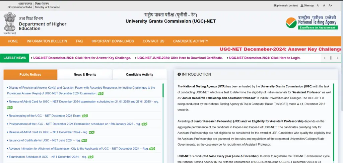Go to next news item arrow
343x163 pixels.
338,58
